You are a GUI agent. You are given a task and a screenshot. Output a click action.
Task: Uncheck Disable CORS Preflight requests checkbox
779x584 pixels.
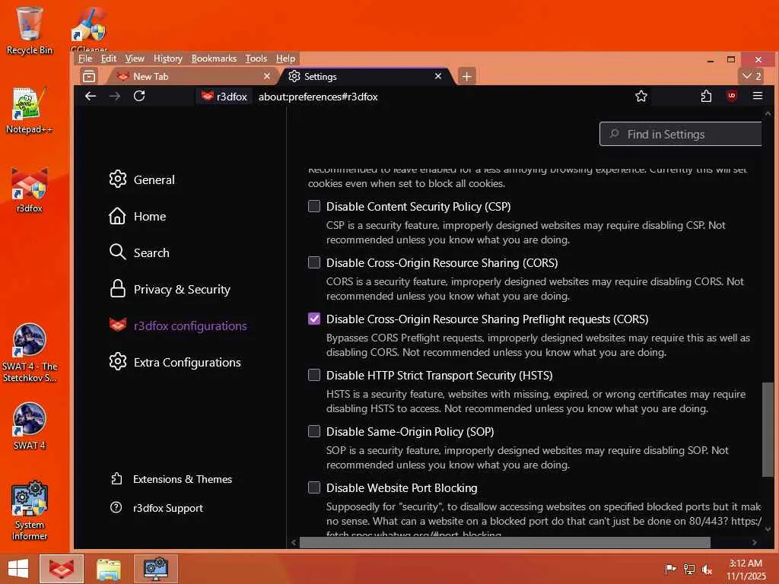(x=314, y=319)
